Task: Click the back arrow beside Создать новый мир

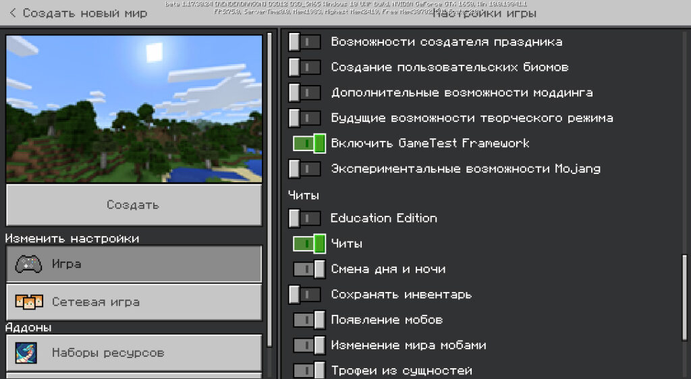Action: tap(13, 13)
